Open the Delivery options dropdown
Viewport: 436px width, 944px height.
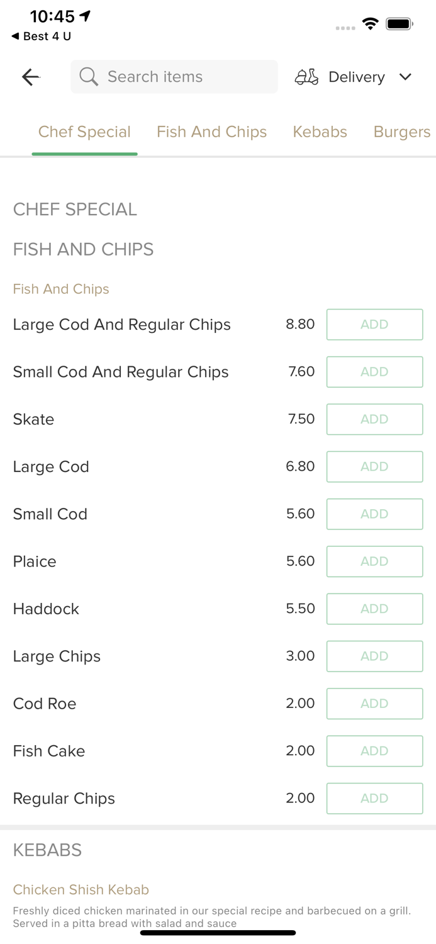(356, 77)
